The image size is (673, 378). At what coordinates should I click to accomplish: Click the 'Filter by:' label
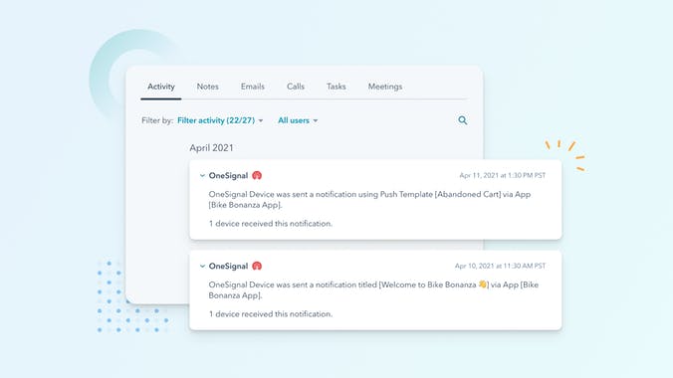tap(157, 120)
